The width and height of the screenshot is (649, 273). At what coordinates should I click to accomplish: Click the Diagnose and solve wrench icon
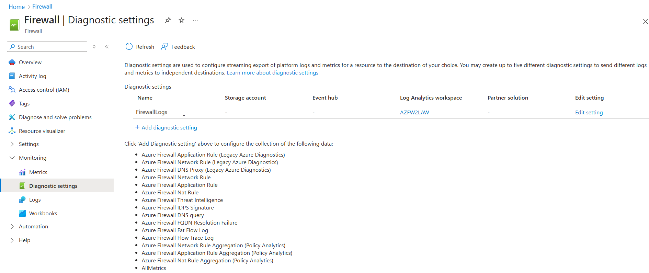[x=12, y=117]
